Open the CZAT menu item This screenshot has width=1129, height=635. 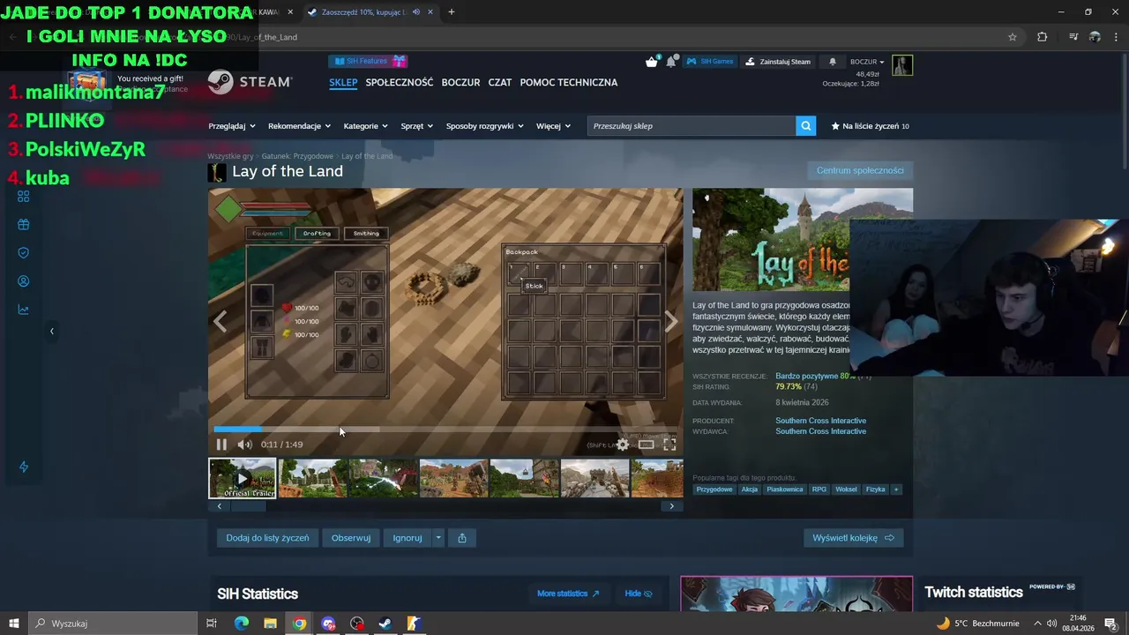pyautogui.click(x=500, y=82)
